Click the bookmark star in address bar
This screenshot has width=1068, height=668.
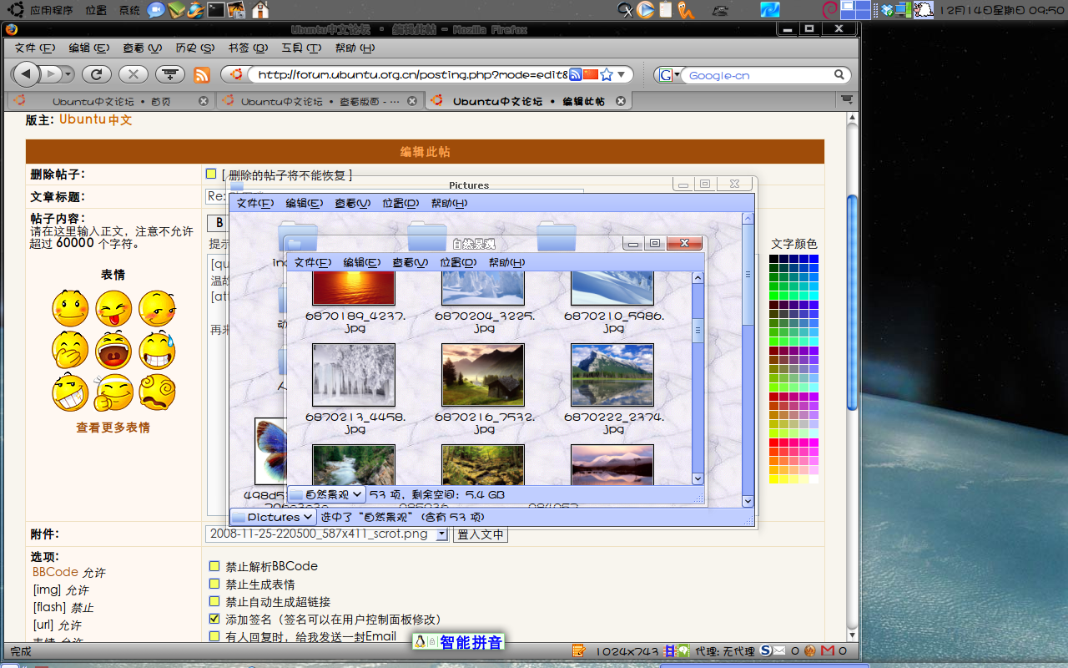click(x=607, y=74)
